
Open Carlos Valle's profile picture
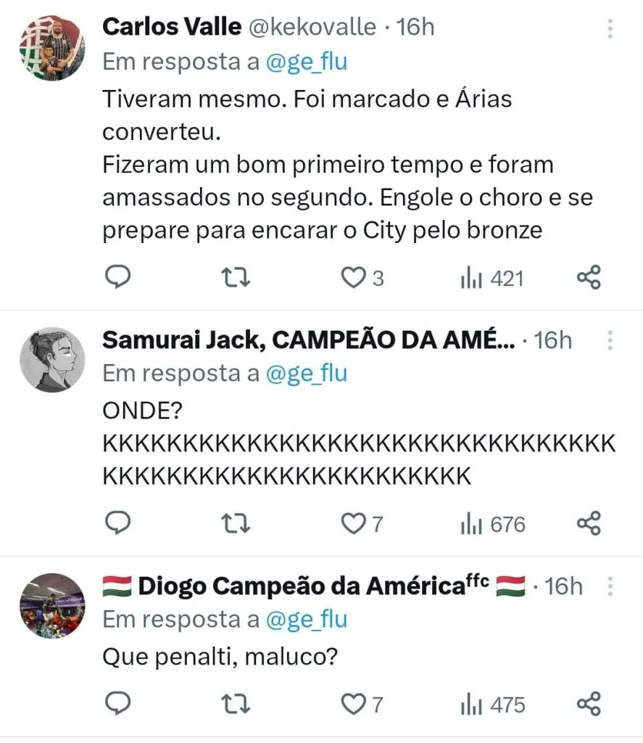(x=51, y=47)
